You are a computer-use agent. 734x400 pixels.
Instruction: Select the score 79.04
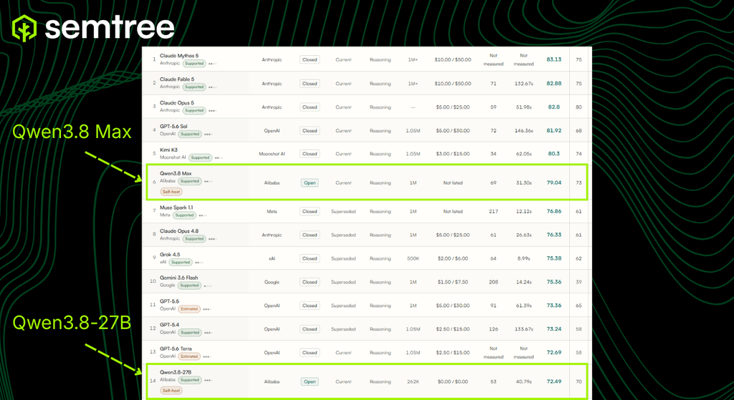pyautogui.click(x=554, y=182)
